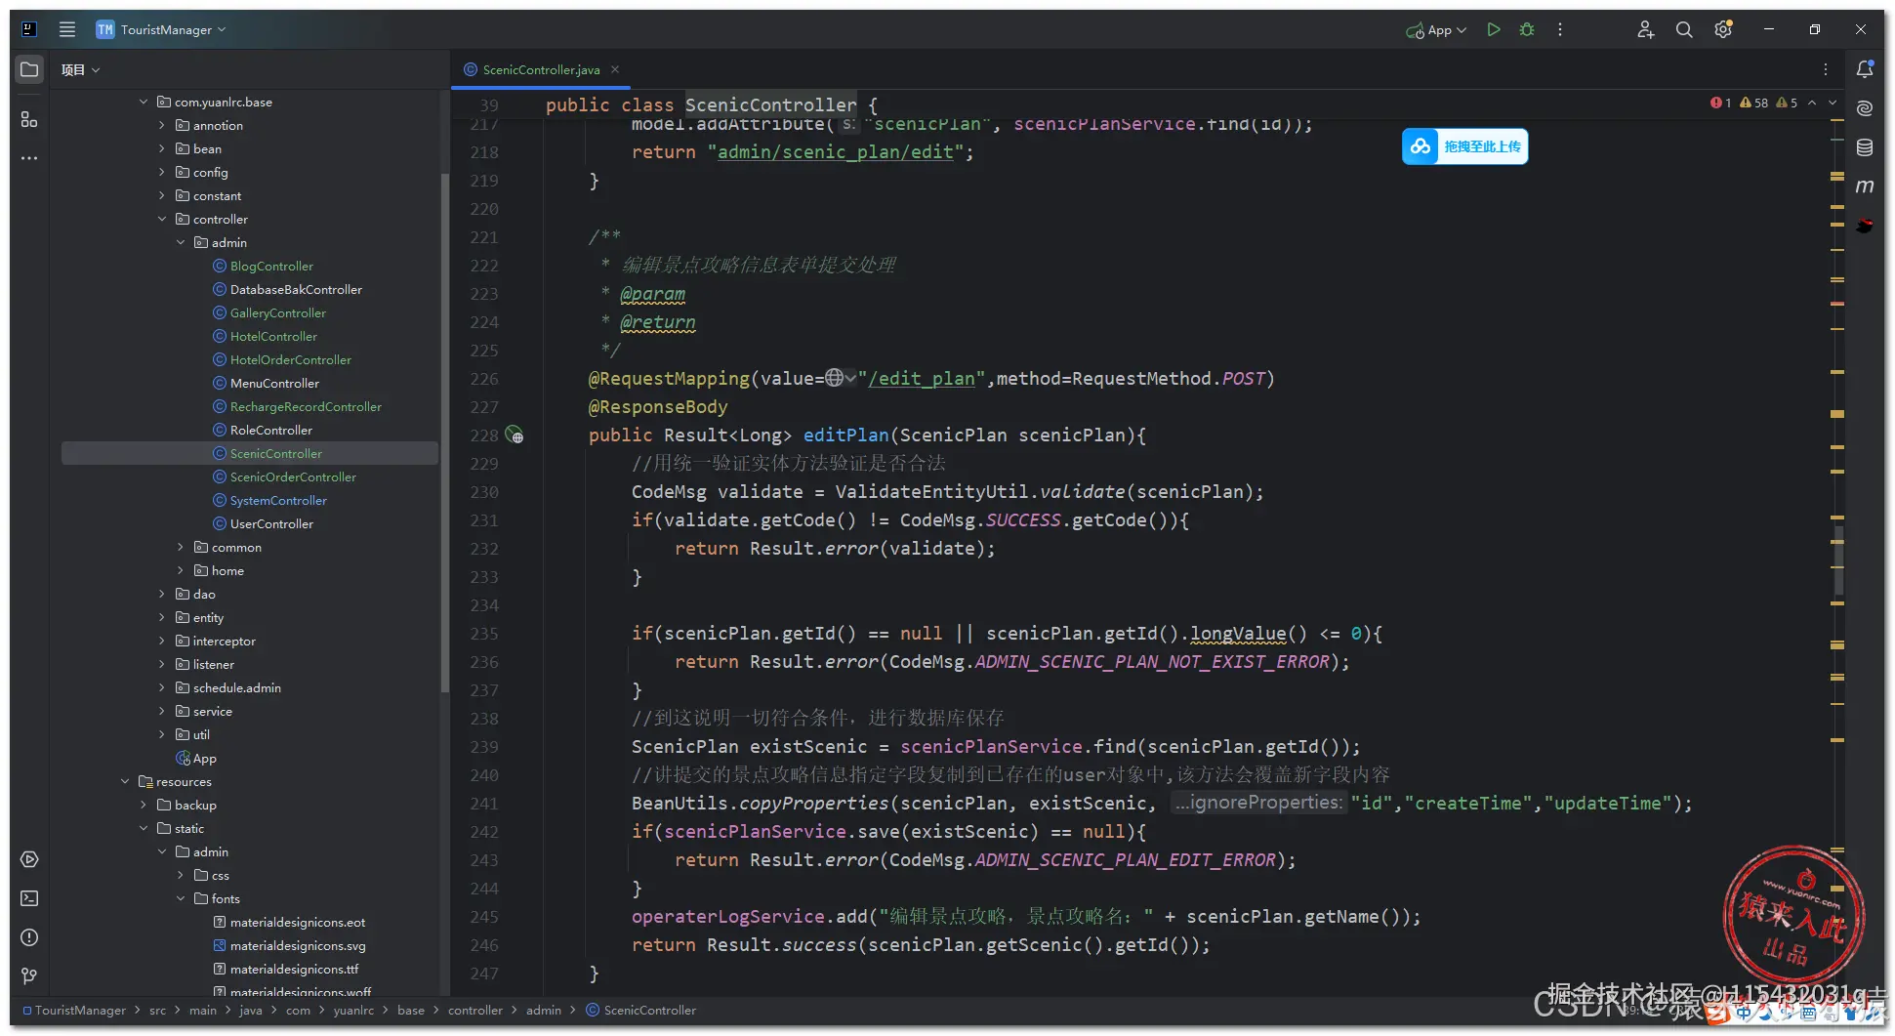Click TouristManager in the breadcrumb bar
This screenshot has width=1895, height=1036.
coord(80,1011)
